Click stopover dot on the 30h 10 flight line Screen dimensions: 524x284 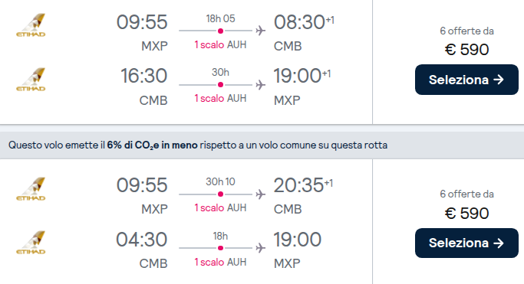coord(220,194)
